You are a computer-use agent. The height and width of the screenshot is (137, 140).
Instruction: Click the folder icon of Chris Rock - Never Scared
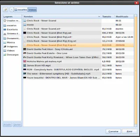(x=25, y=21)
